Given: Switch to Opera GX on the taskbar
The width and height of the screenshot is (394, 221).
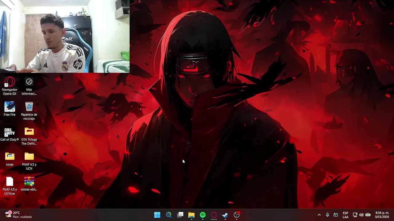Looking at the screenshot, I should [x=214, y=215].
